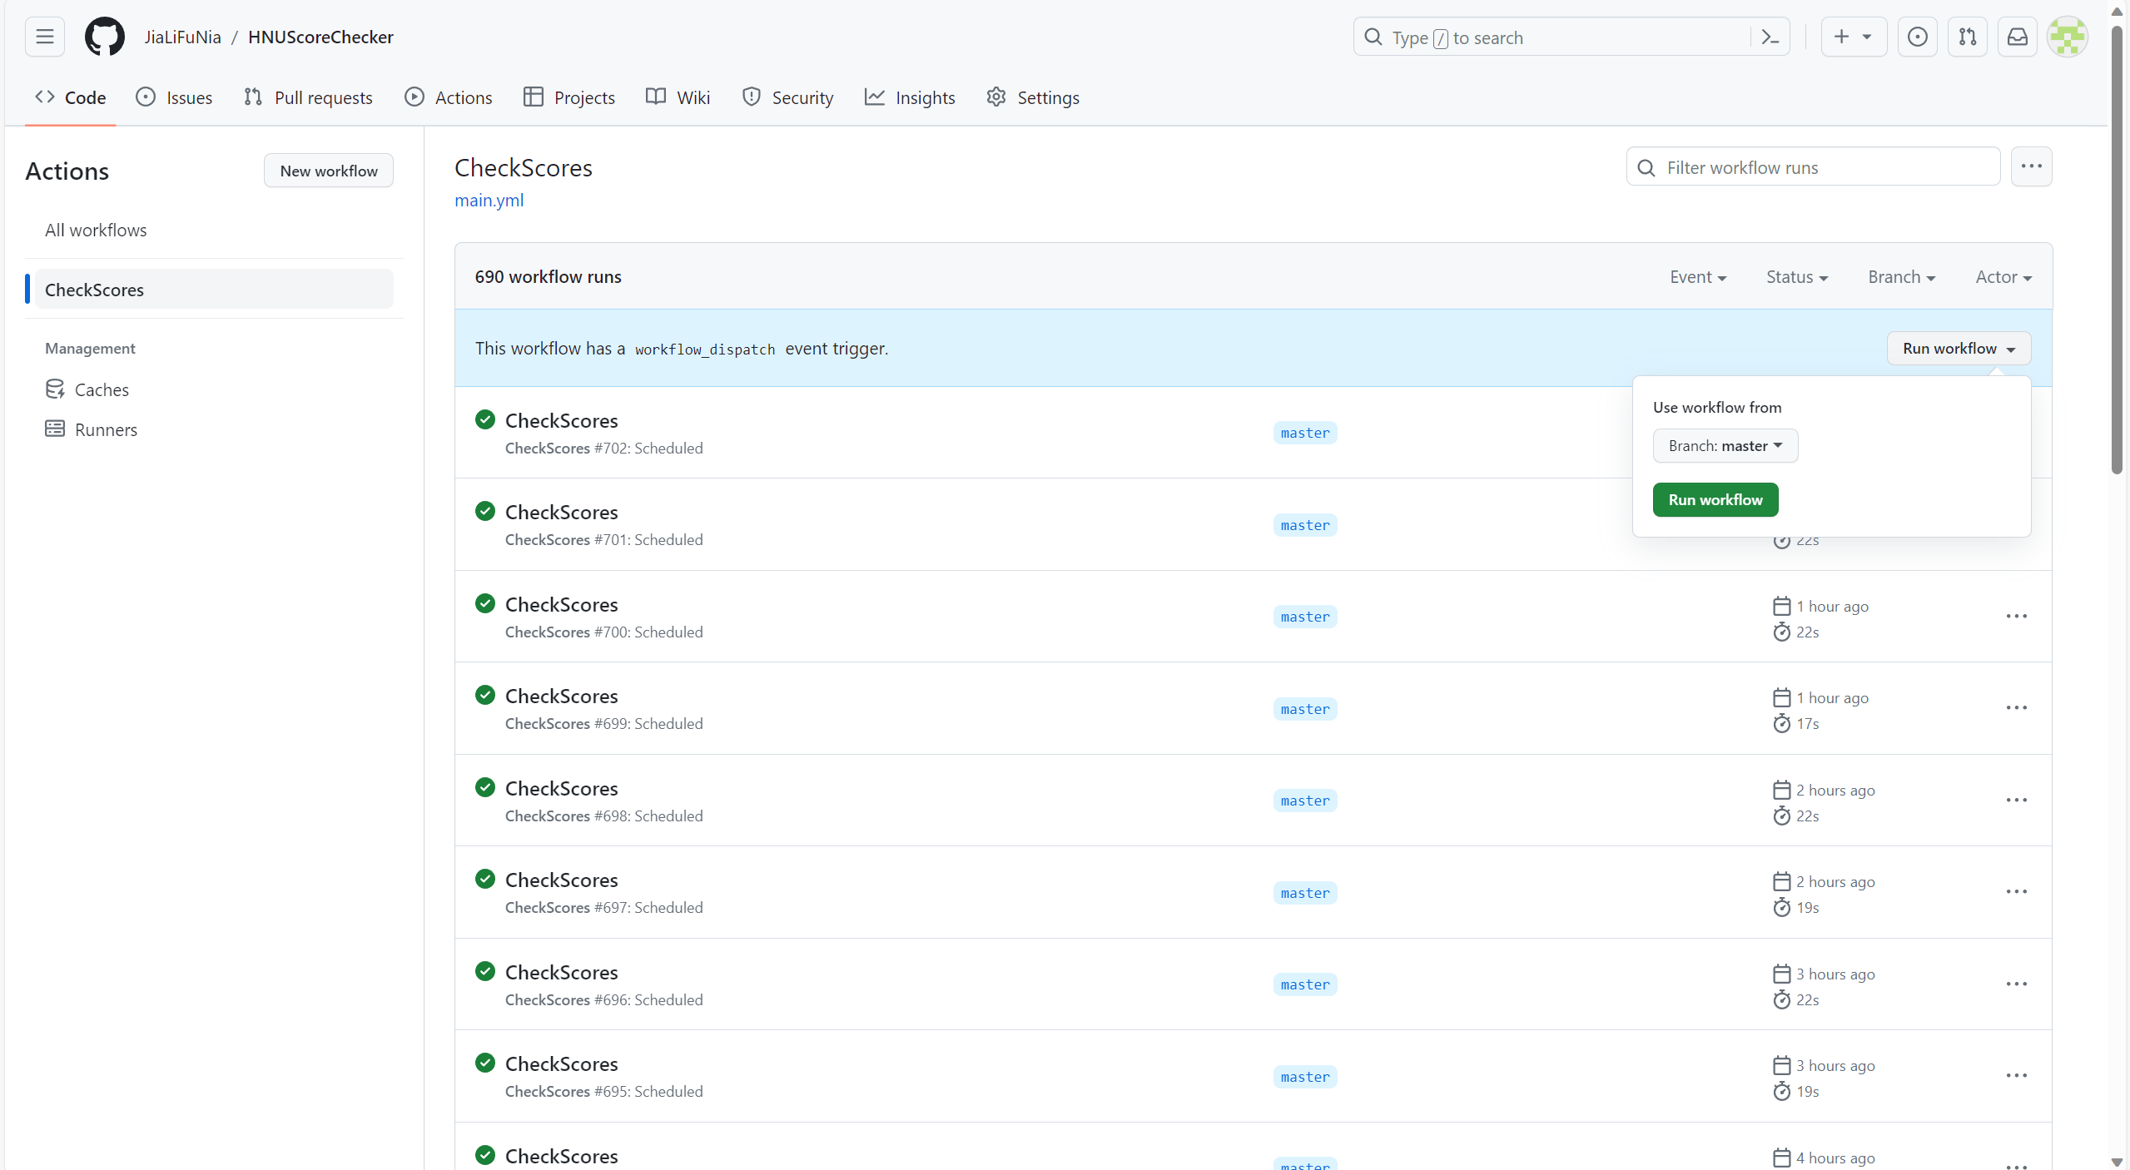
Task: Focus the Filter workflow runs field
Action: tap(1813, 167)
